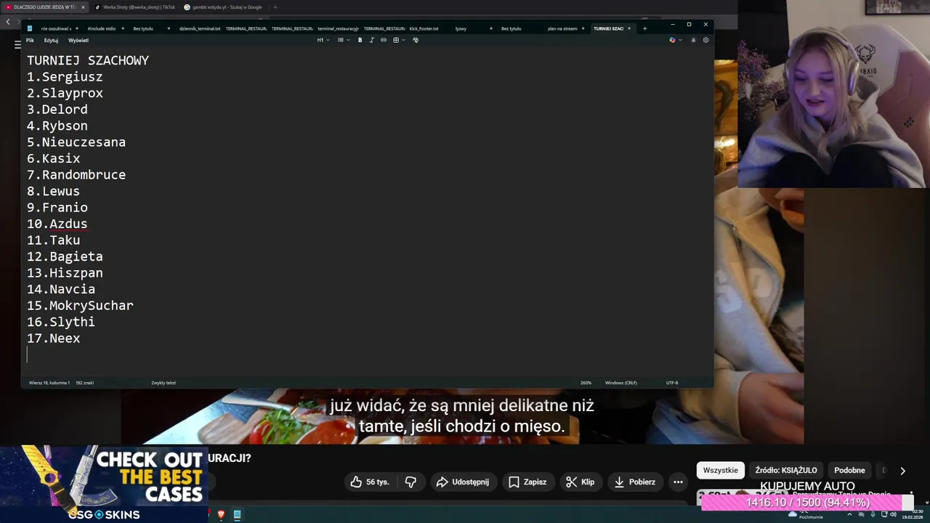Insert a link with Notepad toolbar icon

click(x=384, y=40)
